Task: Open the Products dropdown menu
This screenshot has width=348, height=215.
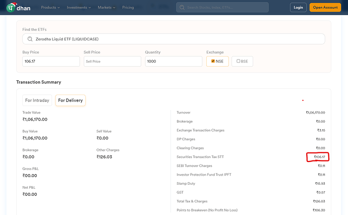Action: point(50,8)
